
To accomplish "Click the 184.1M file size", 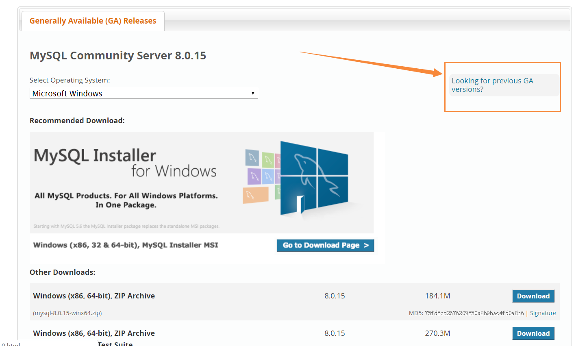I will (x=437, y=296).
